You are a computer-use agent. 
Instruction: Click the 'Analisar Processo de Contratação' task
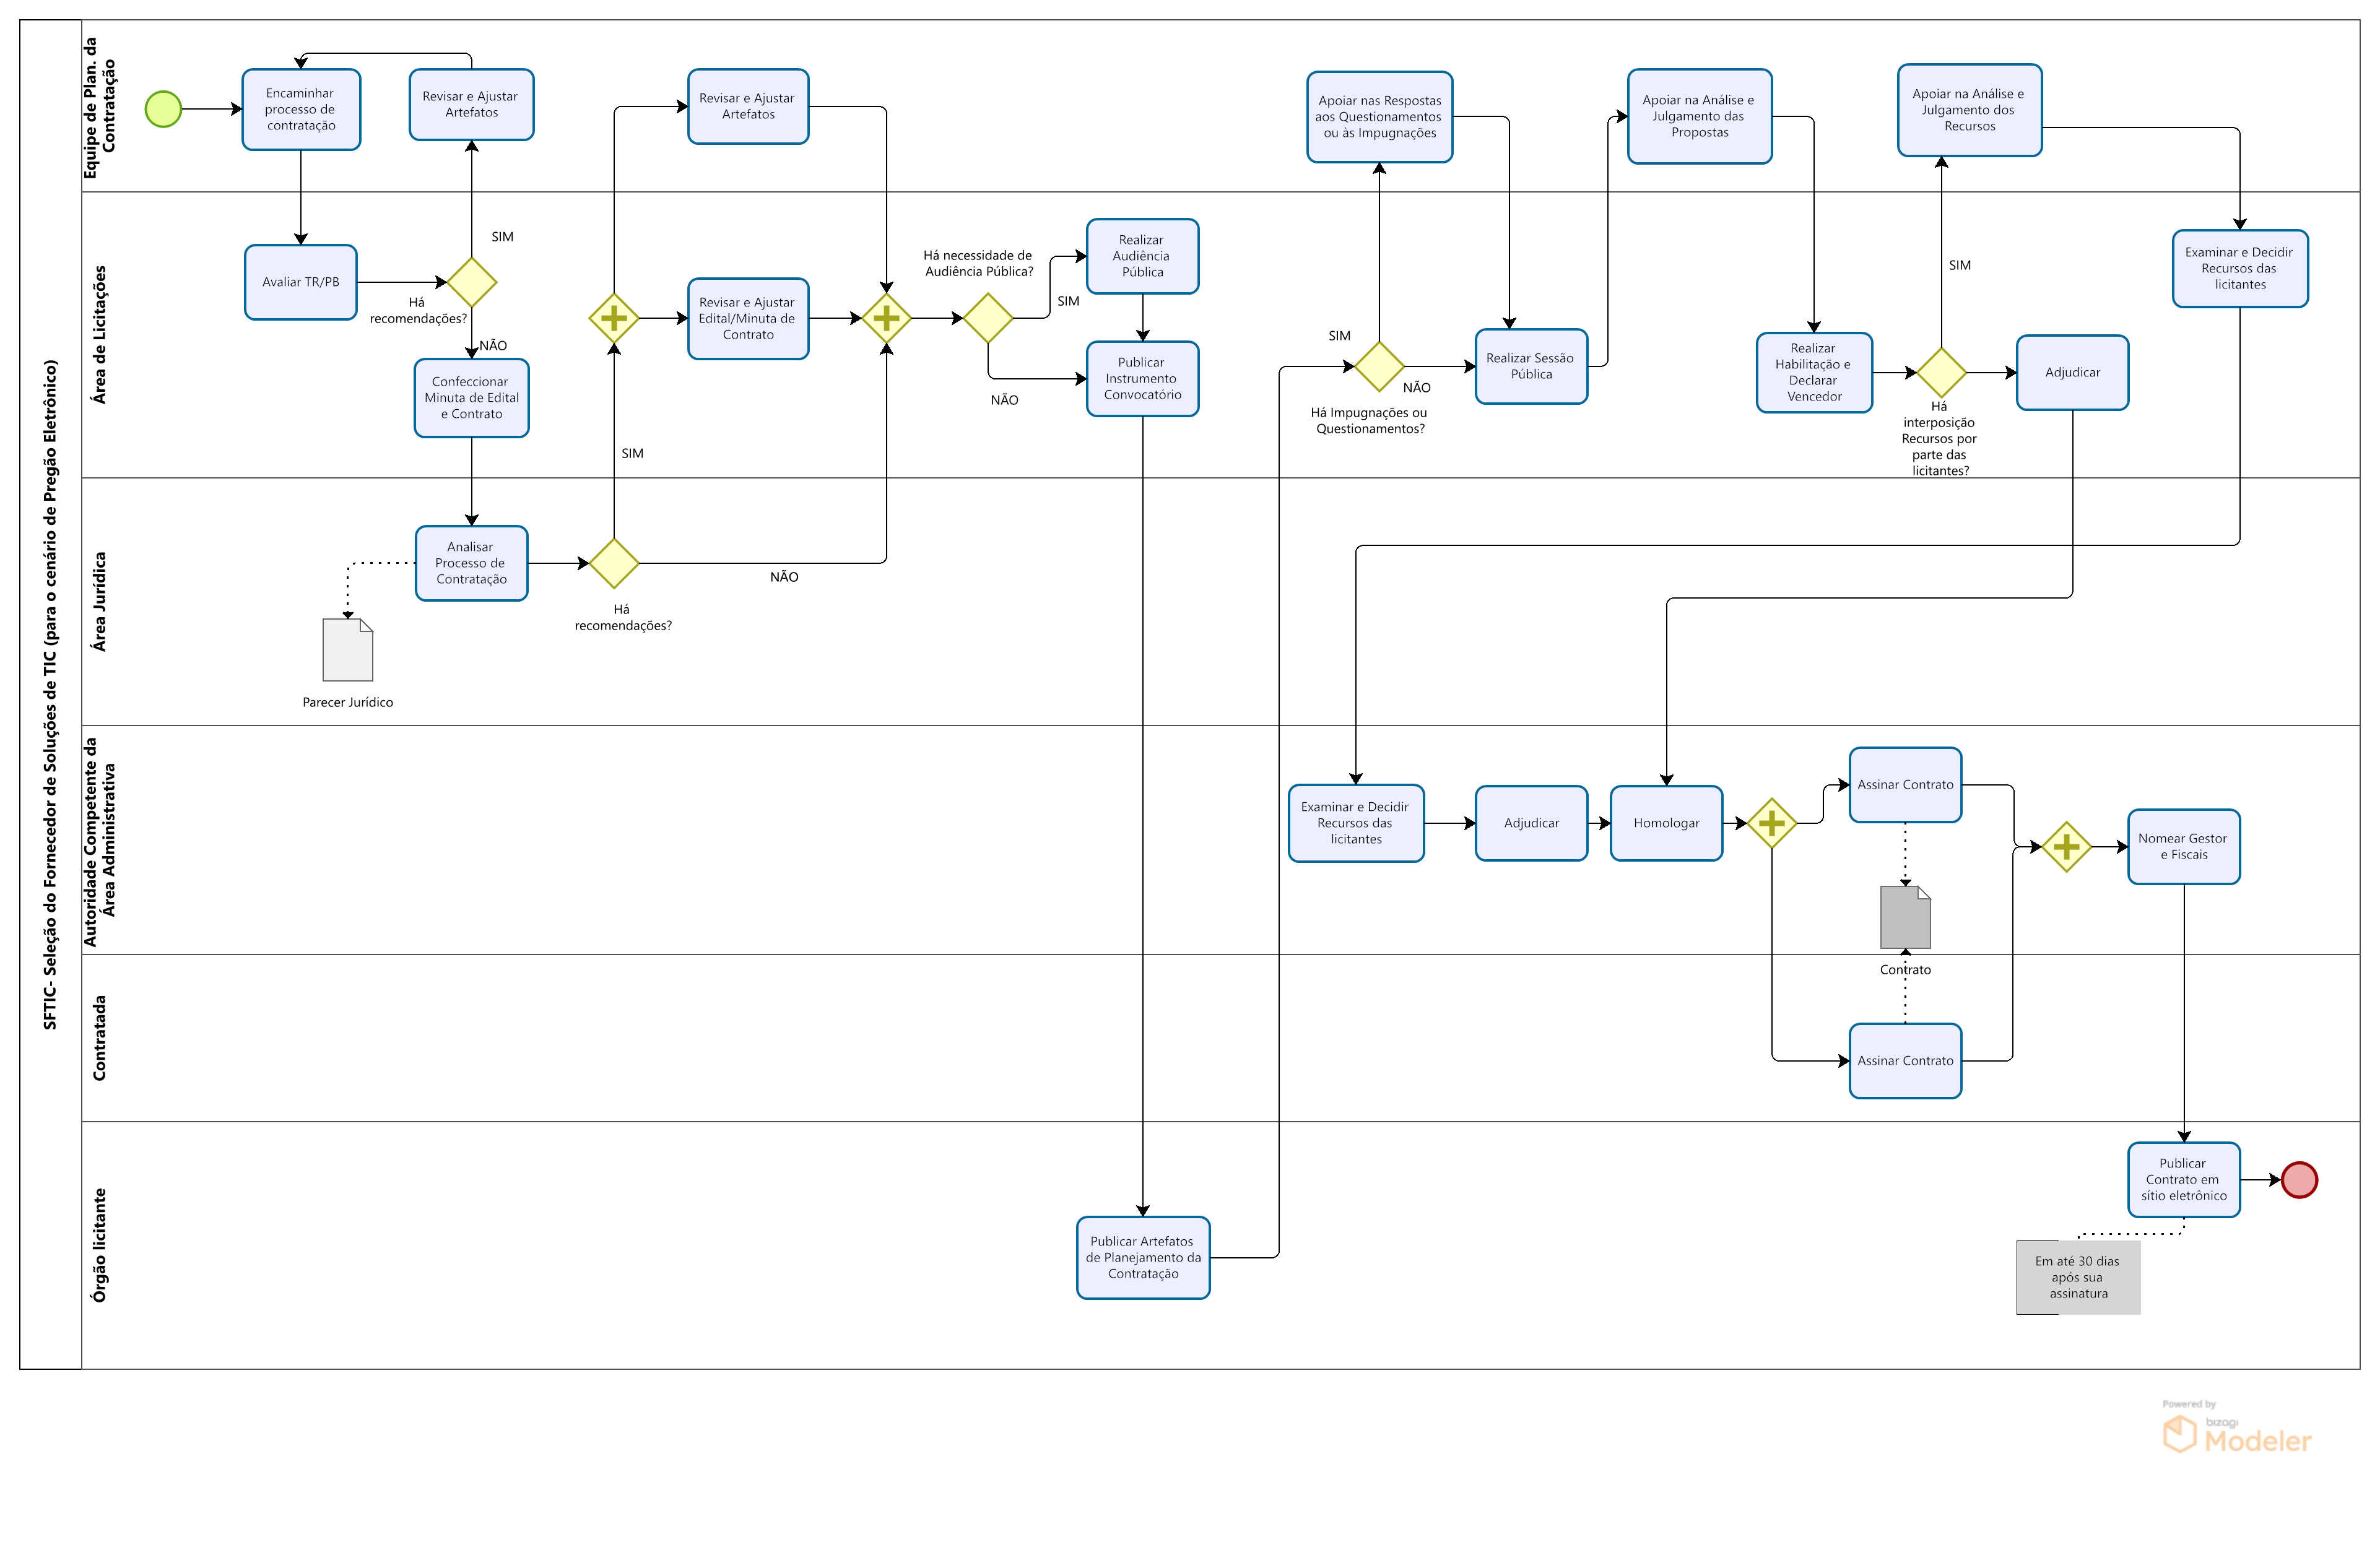click(471, 563)
